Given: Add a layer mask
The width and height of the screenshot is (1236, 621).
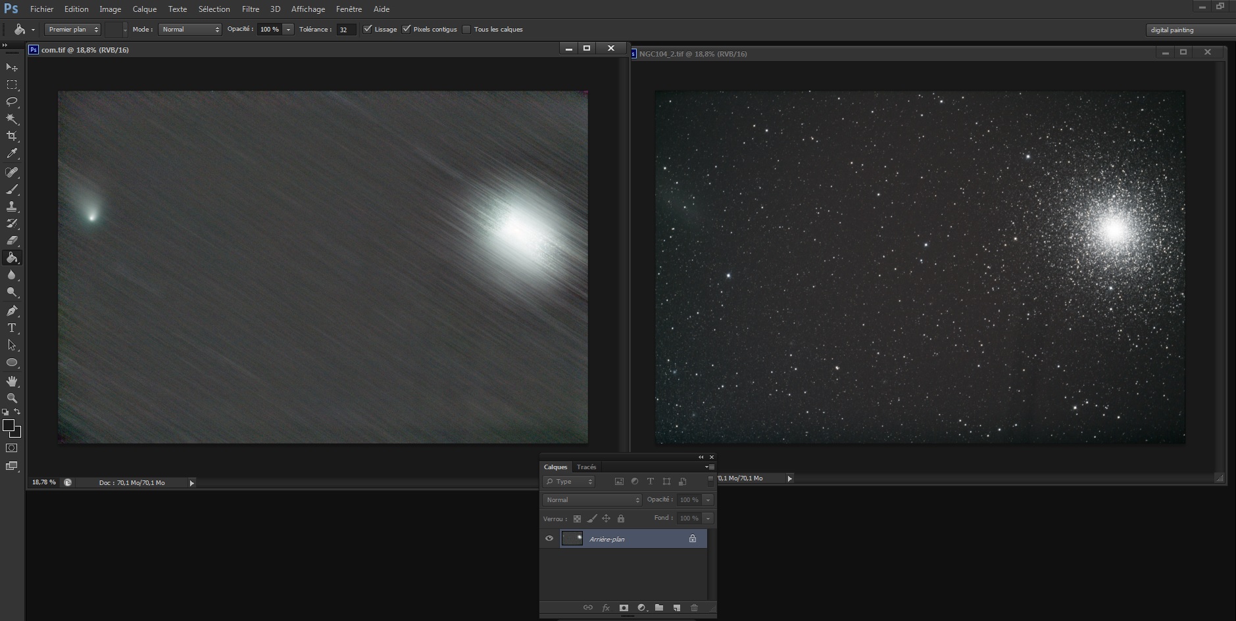Looking at the screenshot, I should tap(624, 608).
